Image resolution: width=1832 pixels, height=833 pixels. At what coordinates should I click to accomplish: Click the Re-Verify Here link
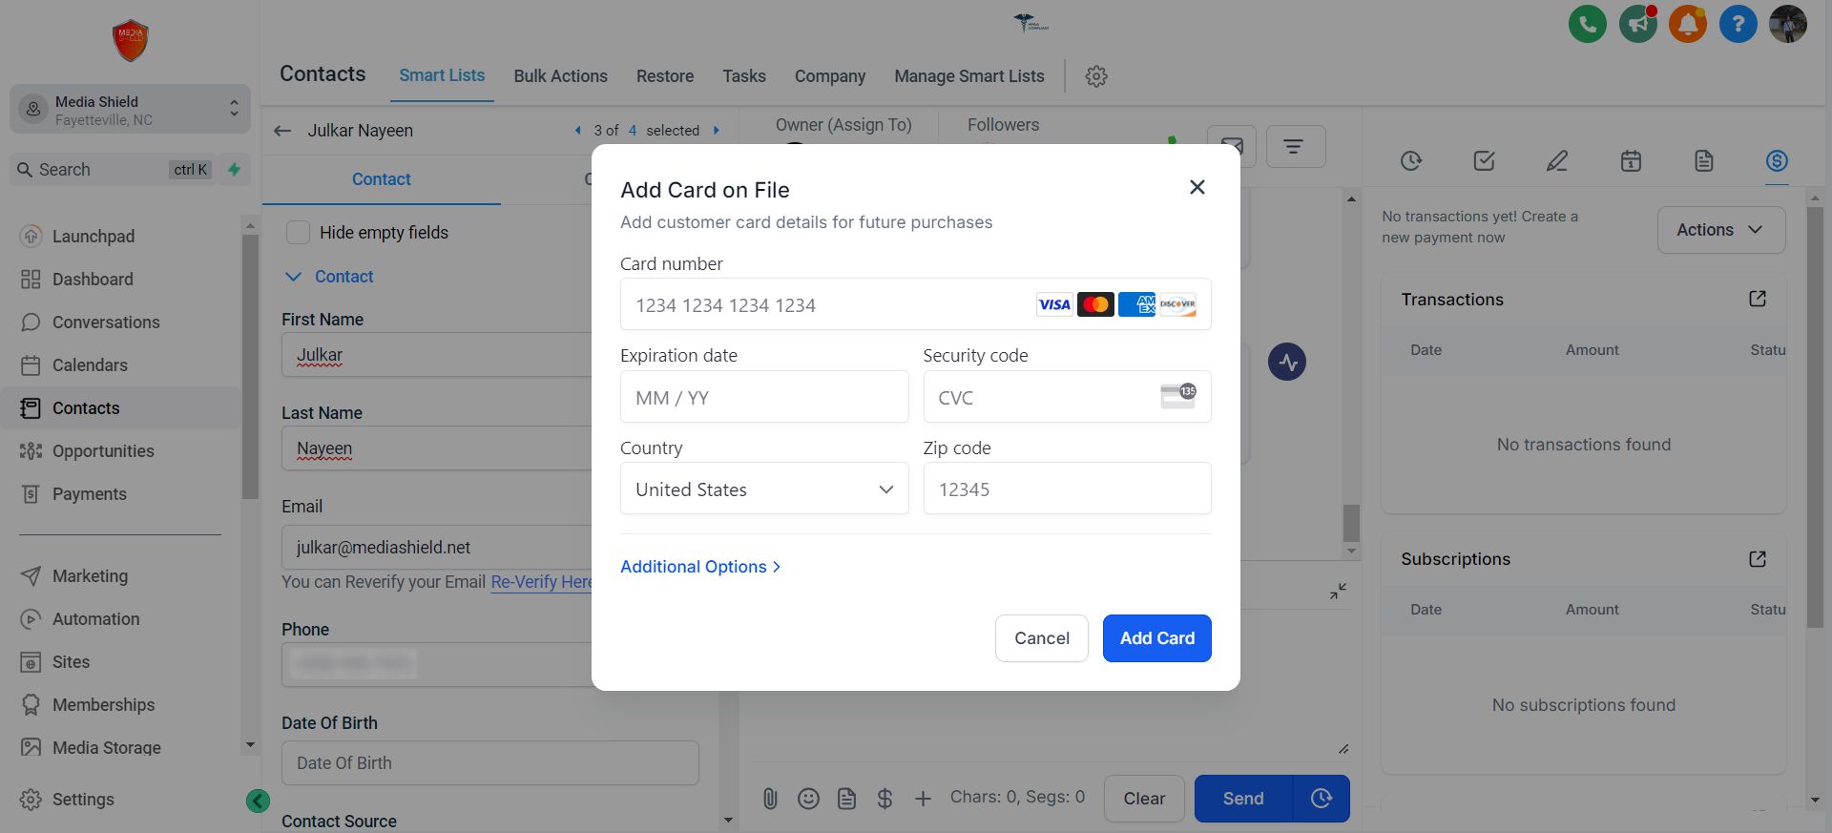tap(541, 582)
